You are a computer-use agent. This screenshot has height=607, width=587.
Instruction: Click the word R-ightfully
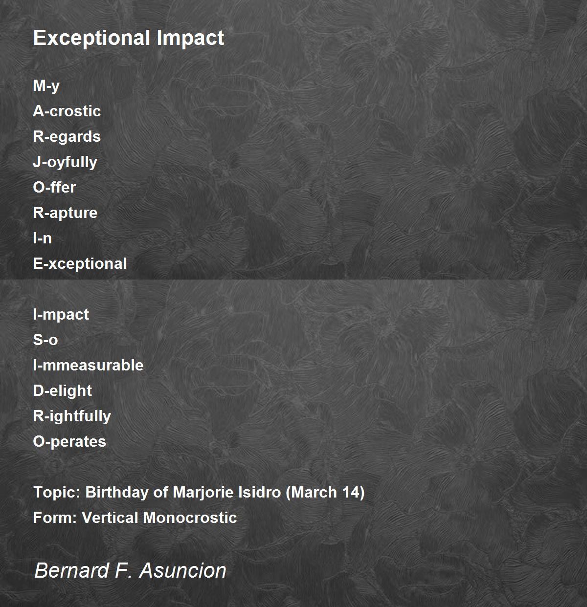click(72, 416)
